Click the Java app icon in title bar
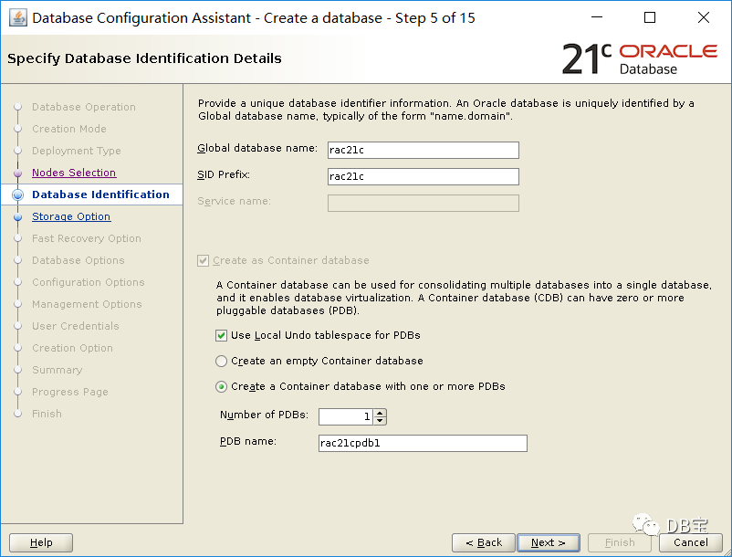 coord(18,18)
